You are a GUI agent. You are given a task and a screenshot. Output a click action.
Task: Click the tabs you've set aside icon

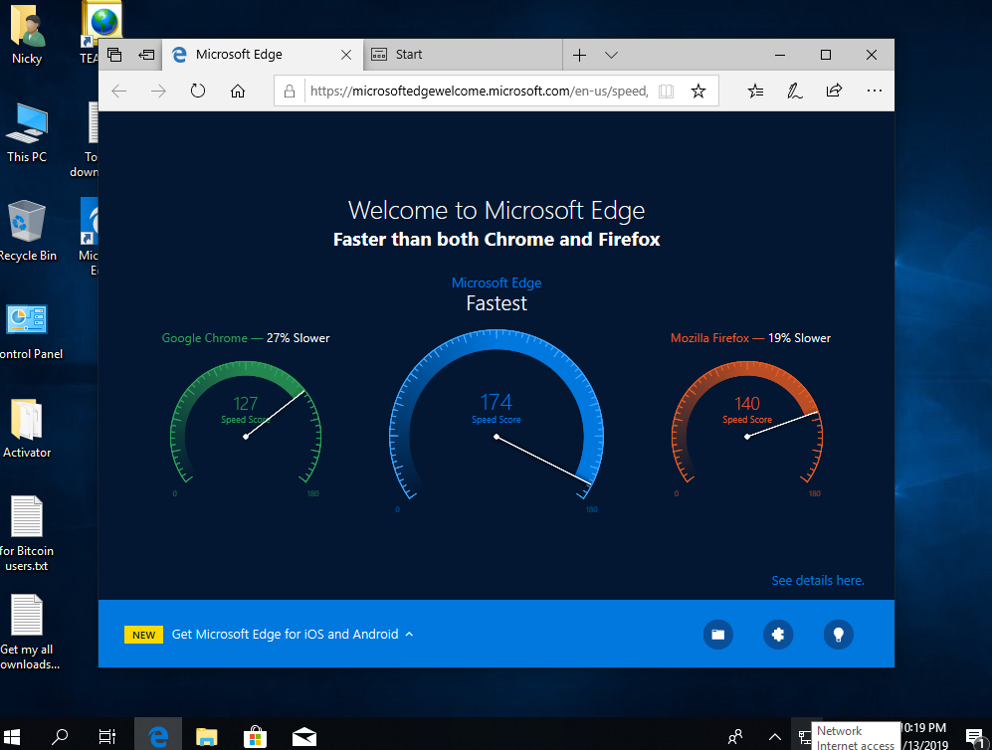point(114,55)
